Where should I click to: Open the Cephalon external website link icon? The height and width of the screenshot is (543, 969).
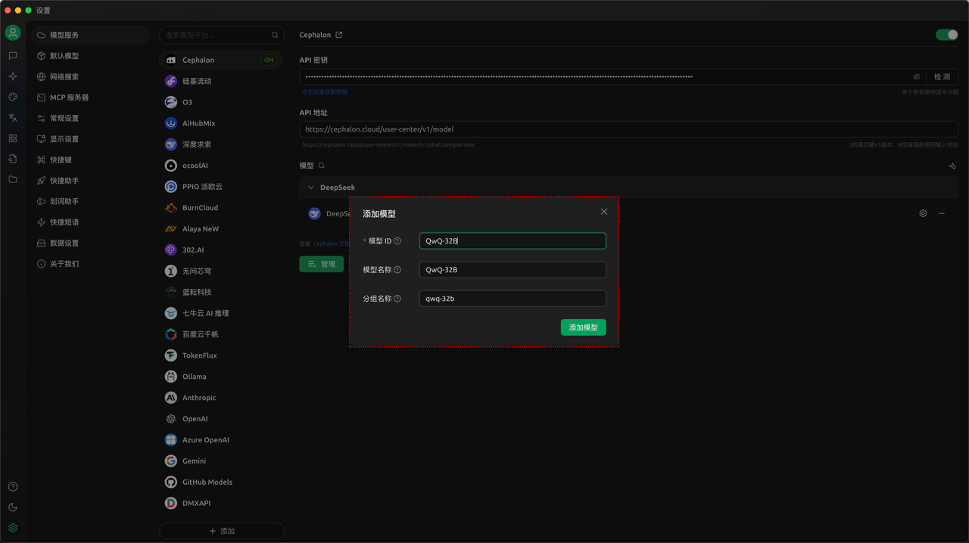point(339,35)
